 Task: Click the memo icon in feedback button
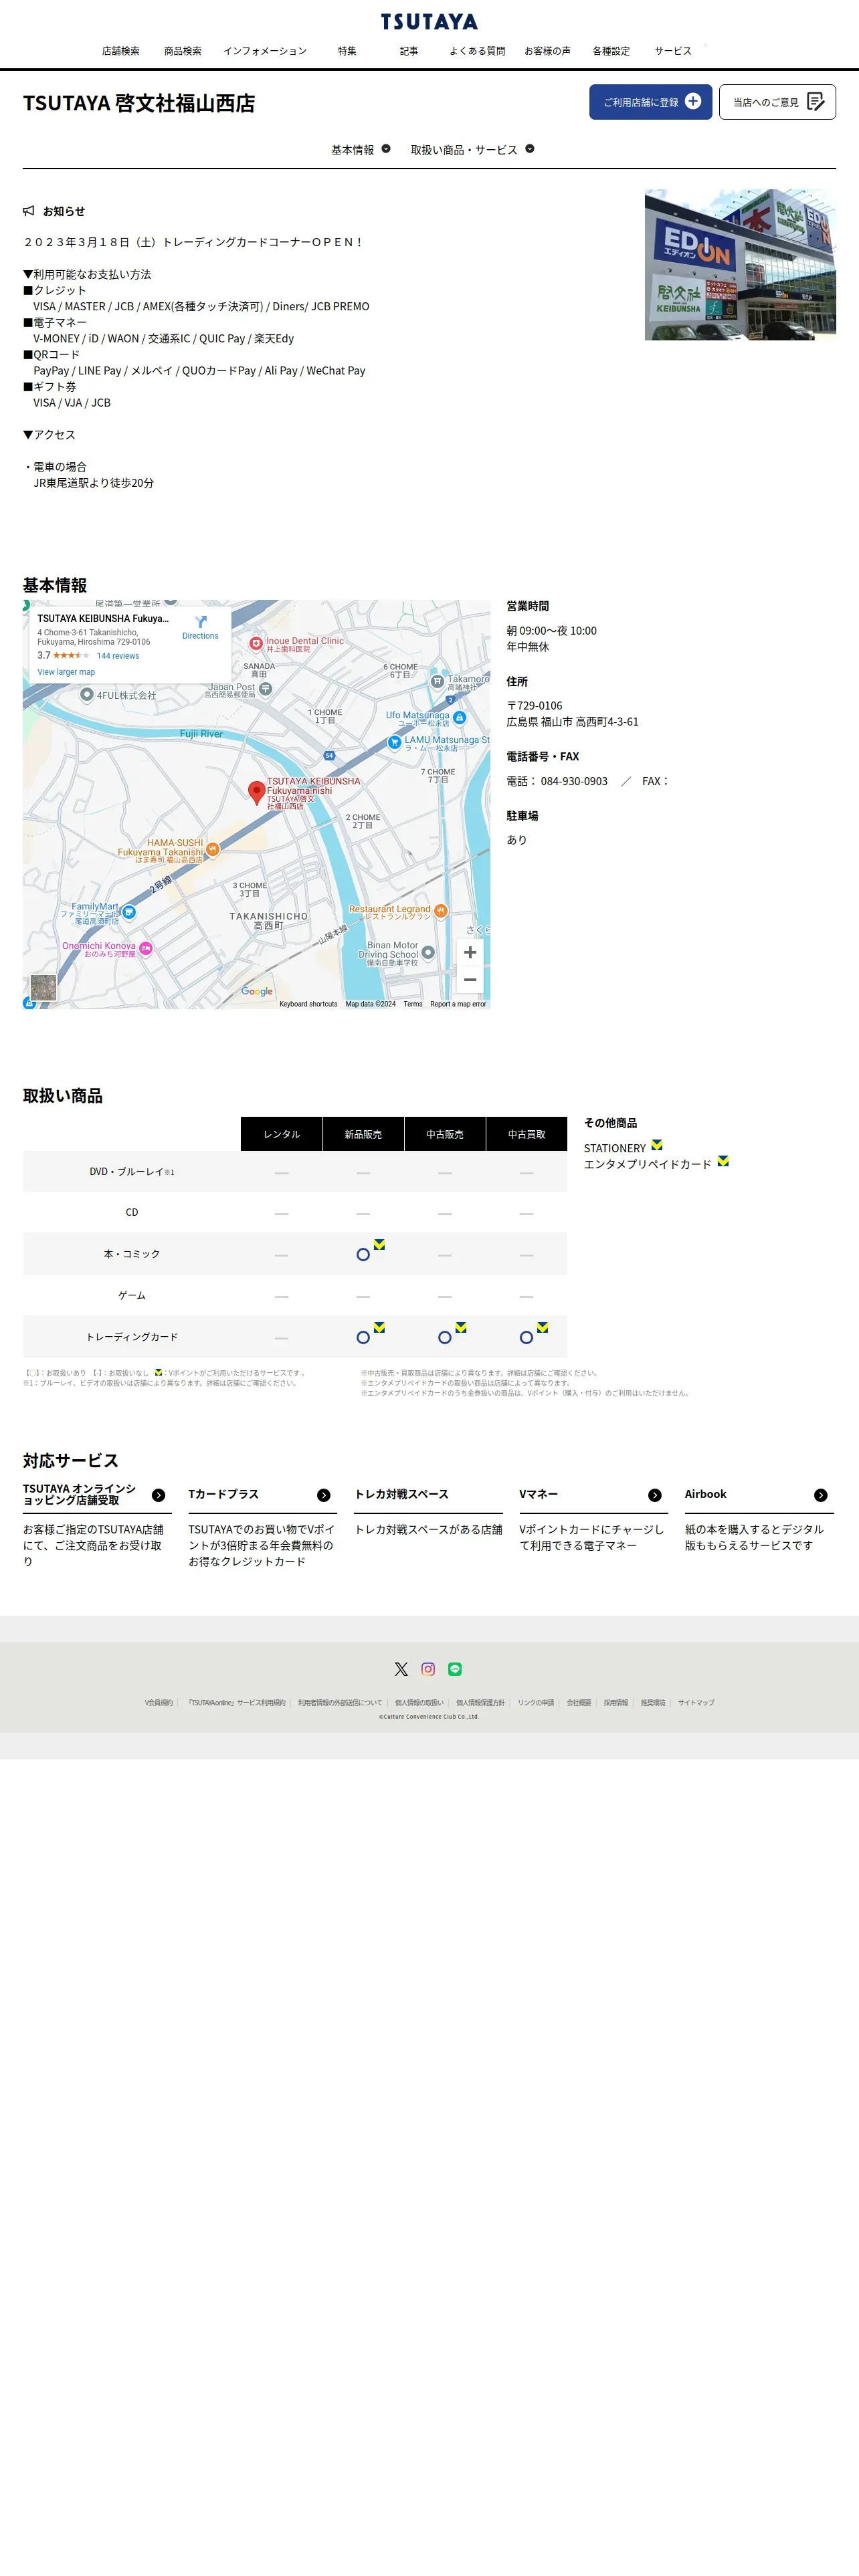pos(815,101)
